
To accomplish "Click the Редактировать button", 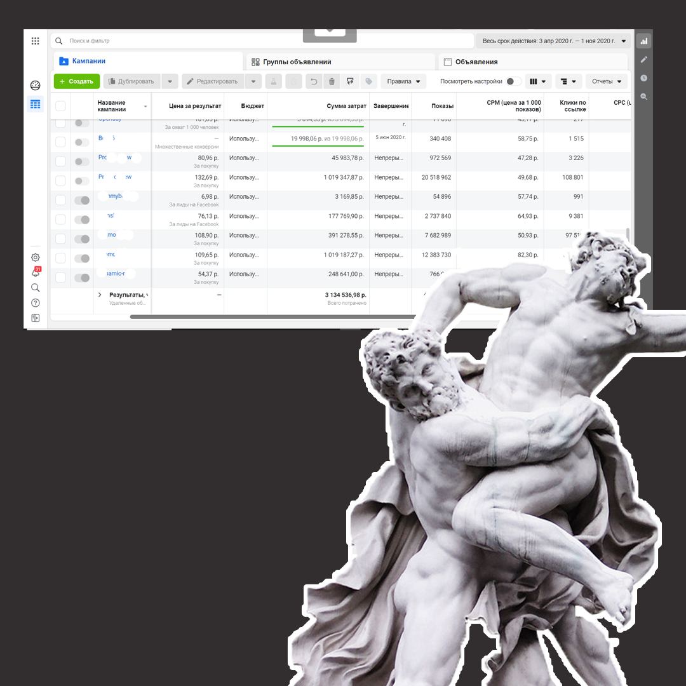I will point(213,81).
